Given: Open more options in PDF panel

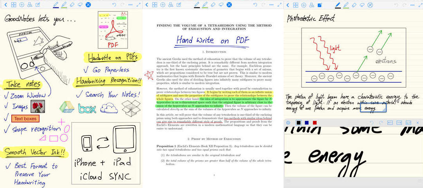Looking at the screenshot, I should point(272,5).
